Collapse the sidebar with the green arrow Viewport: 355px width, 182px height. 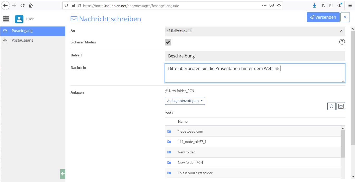[x=63, y=174]
